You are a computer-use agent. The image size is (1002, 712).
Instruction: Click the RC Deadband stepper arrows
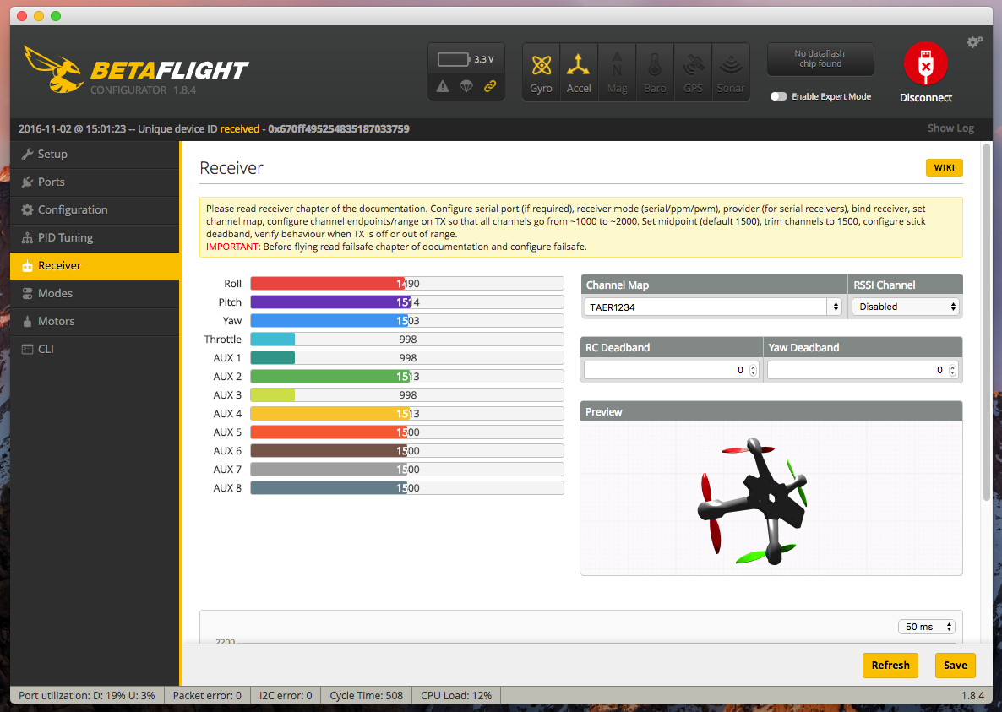[x=753, y=371]
